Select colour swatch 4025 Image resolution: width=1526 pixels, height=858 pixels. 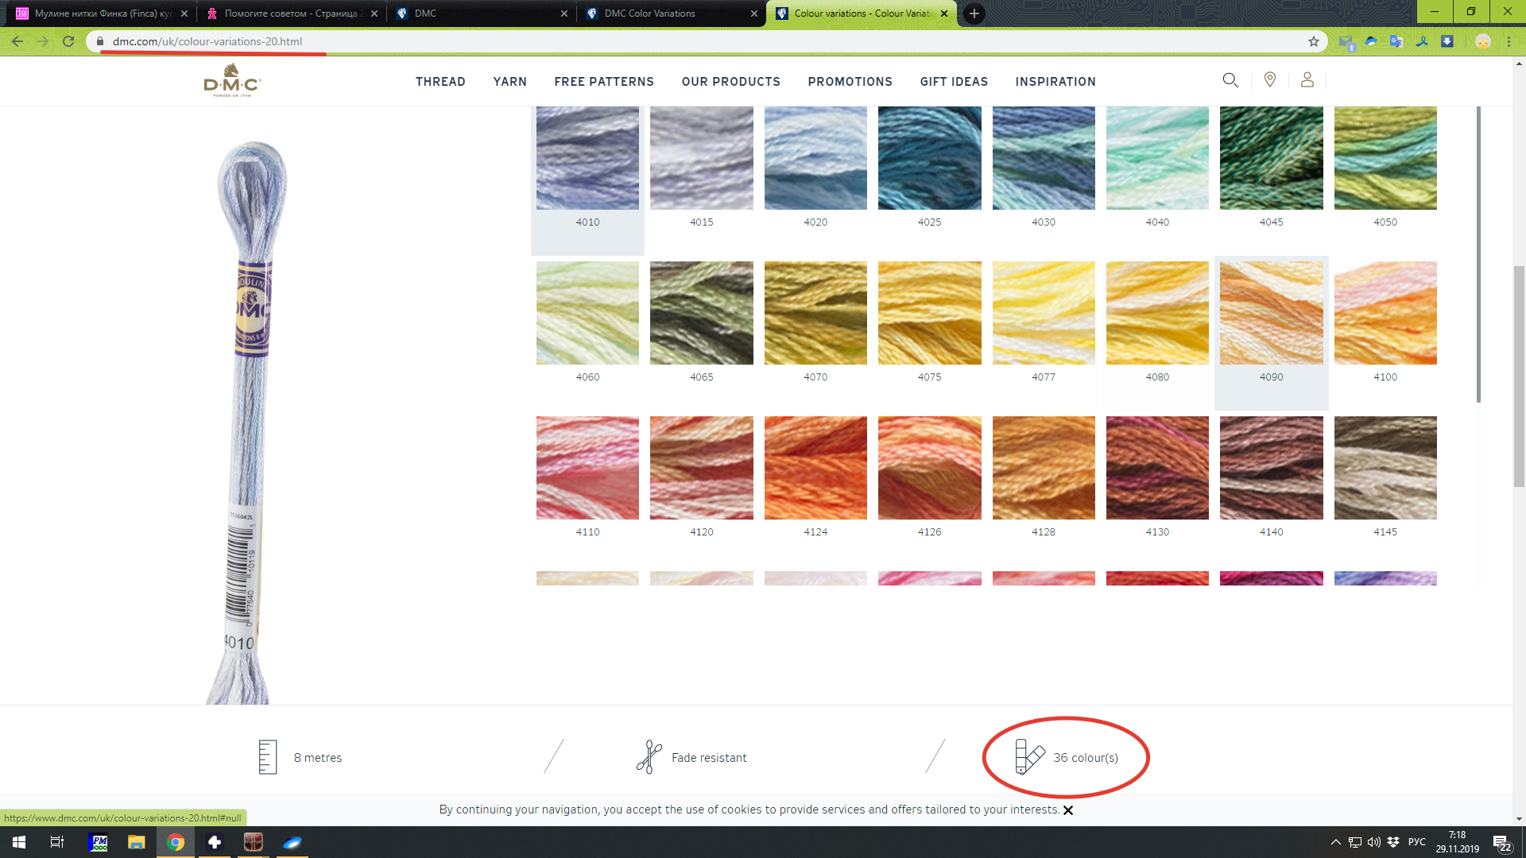pyautogui.click(x=929, y=159)
